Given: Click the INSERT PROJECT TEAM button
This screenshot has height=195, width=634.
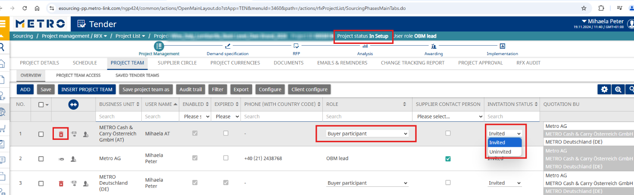Looking at the screenshot, I should 87,90.
